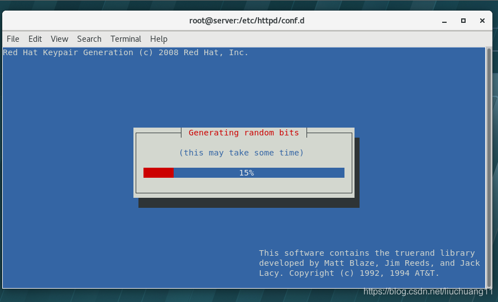The image size is (498, 302).
Task: Click the 'Lacy. Copyright (c) 1992, 1994 AT&T.' line
Action: point(349,273)
